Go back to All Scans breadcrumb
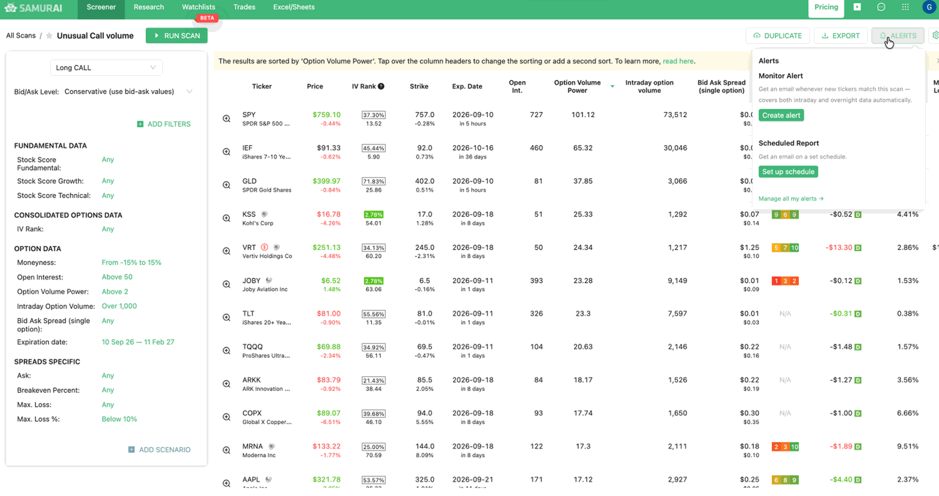Image resolution: width=939 pixels, height=496 pixels. 21,36
